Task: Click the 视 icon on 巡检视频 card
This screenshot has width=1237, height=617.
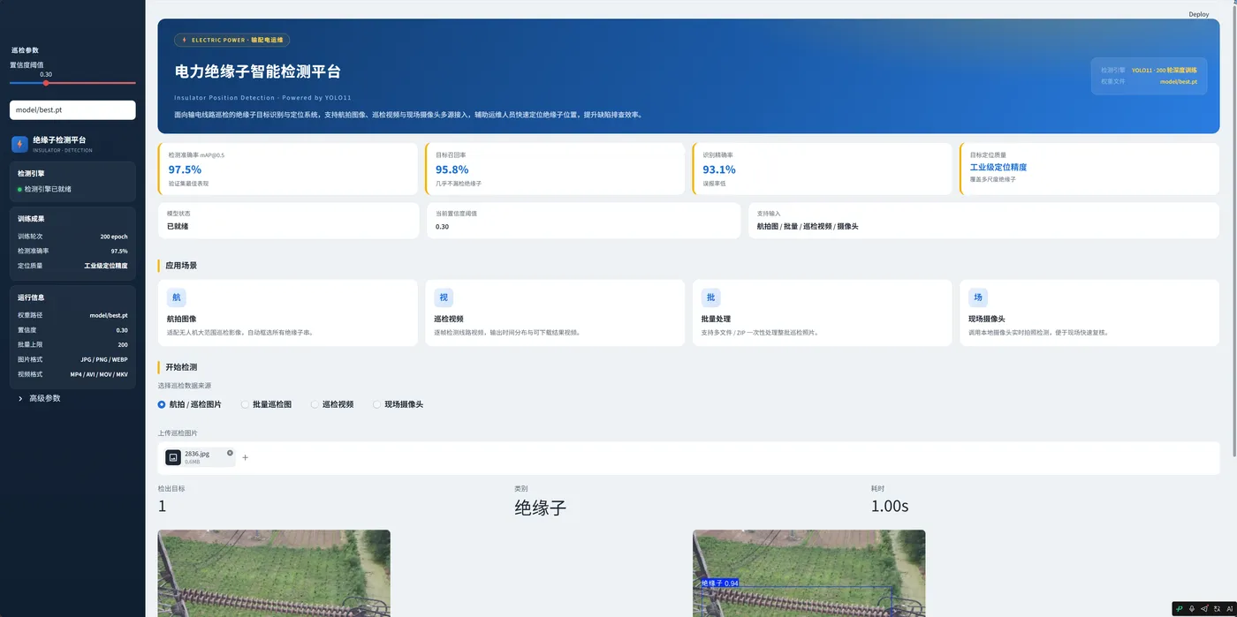Action: [x=444, y=297]
